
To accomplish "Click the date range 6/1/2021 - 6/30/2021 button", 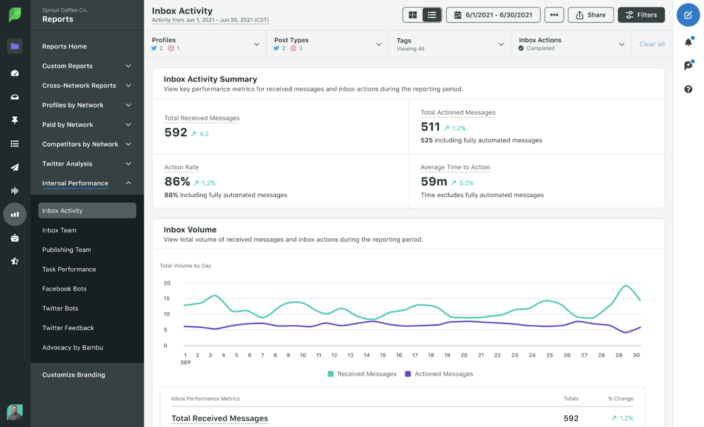I will pyautogui.click(x=493, y=14).
